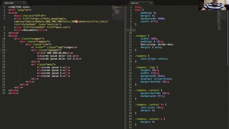Click the '+7 999 999-99-99' heading text
The image size is (229, 129).
[54, 53]
